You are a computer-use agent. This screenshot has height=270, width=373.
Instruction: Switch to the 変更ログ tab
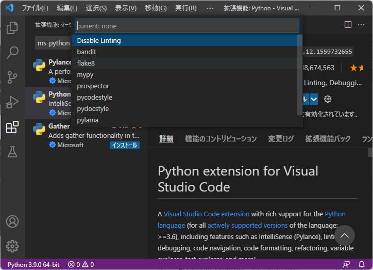[x=281, y=139]
